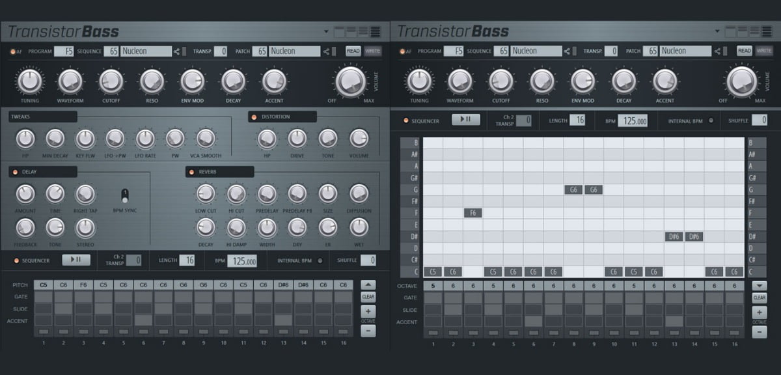Click Program F5 field in the knob-view window
The image size is (781, 375).
(64, 51)
